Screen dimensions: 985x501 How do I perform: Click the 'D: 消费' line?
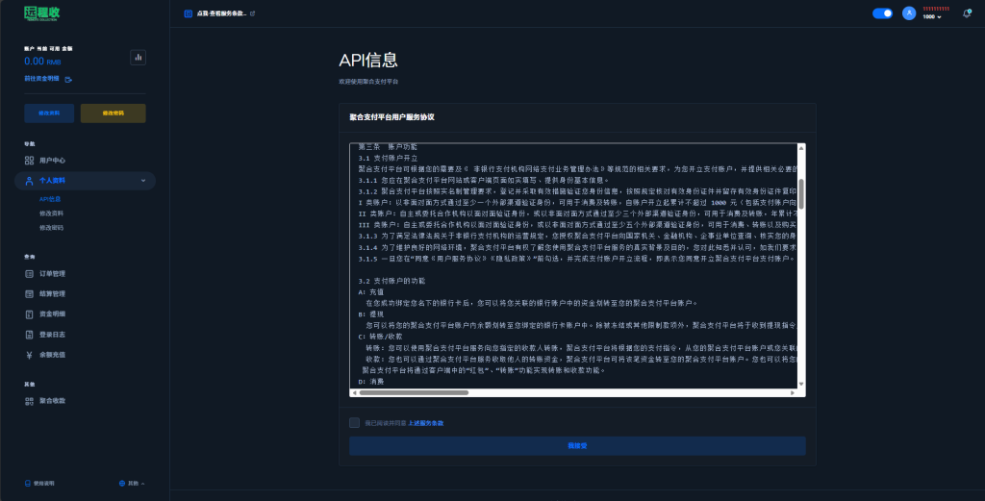point(370,381)
